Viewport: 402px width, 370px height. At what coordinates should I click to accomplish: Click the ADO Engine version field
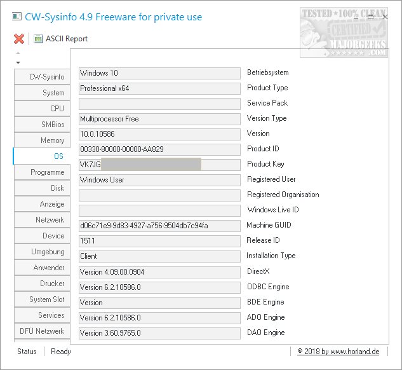[x=159, y=318]
